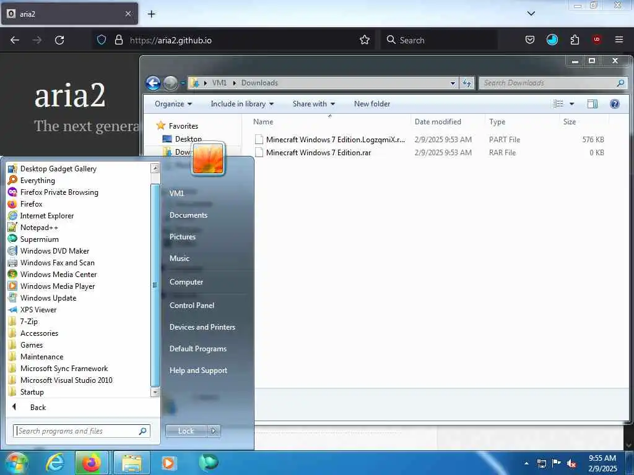Open Internet Explorer from taskbar
This screenshot has width=634, height=475.
(x=54, y=463)
